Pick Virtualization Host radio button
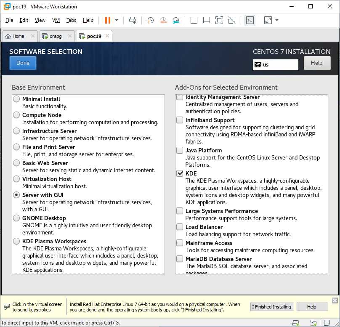 (16, 179)
